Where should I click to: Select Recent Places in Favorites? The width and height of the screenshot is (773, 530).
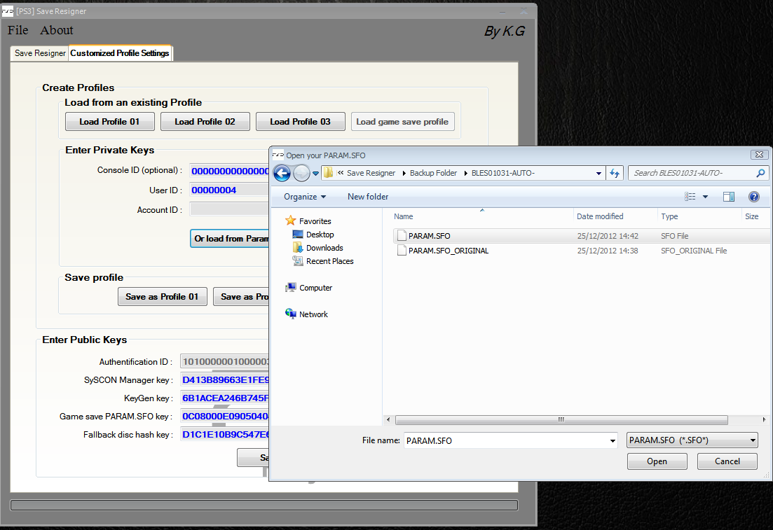click(330, 261)
